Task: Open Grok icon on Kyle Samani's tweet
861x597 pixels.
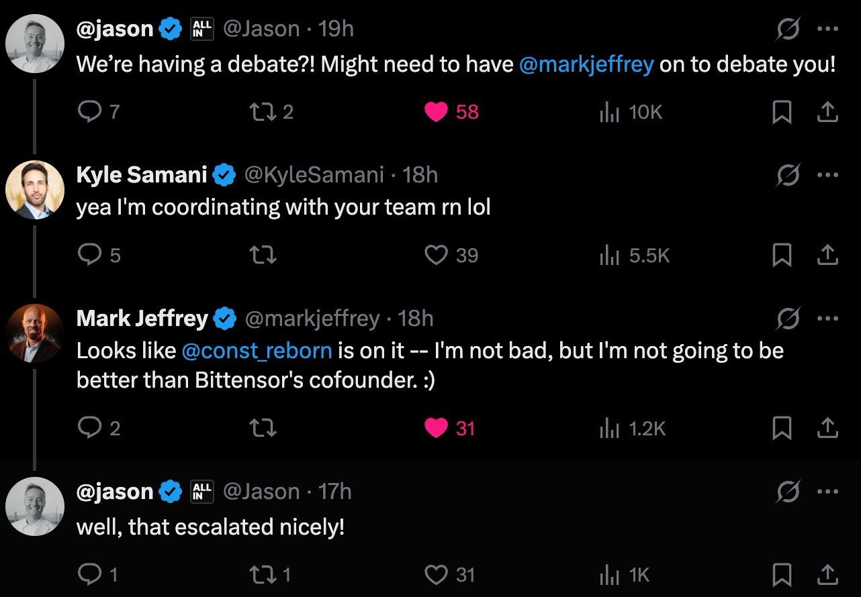Action: tap(787, 175)
